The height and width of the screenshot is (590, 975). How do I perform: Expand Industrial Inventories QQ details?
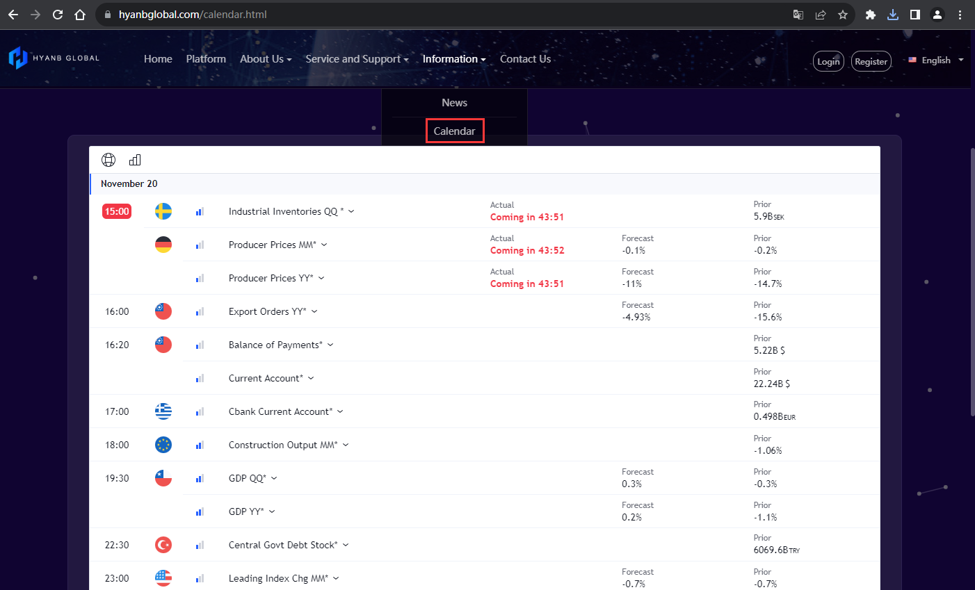pyautogui.click(x=351, y=211)
